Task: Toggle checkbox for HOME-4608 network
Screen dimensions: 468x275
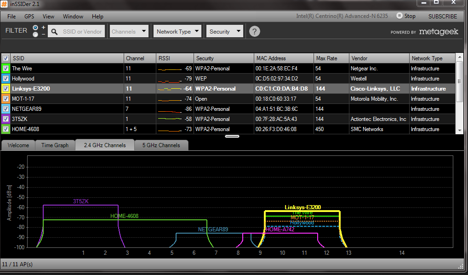Action: [6, 129]
